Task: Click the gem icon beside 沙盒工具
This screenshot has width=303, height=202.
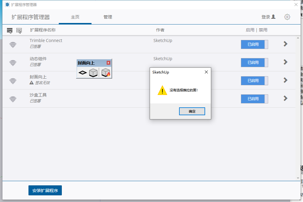Action: [13, 99]
